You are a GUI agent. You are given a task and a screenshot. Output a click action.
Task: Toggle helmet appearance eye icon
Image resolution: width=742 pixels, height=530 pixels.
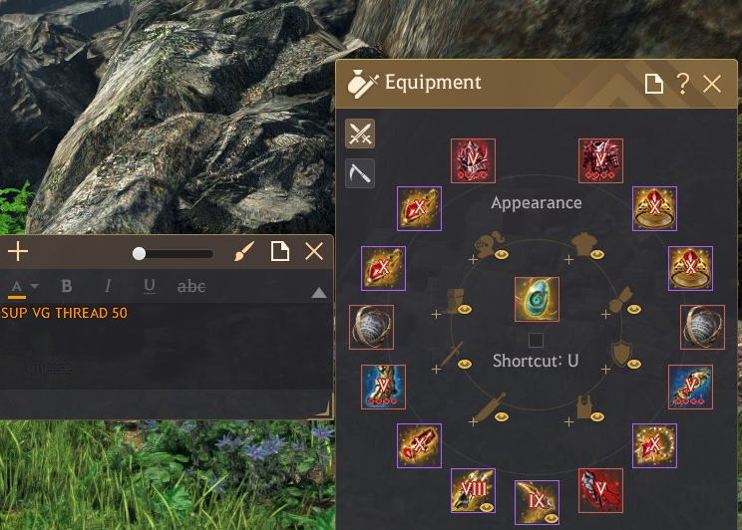(x=502, y=254)
